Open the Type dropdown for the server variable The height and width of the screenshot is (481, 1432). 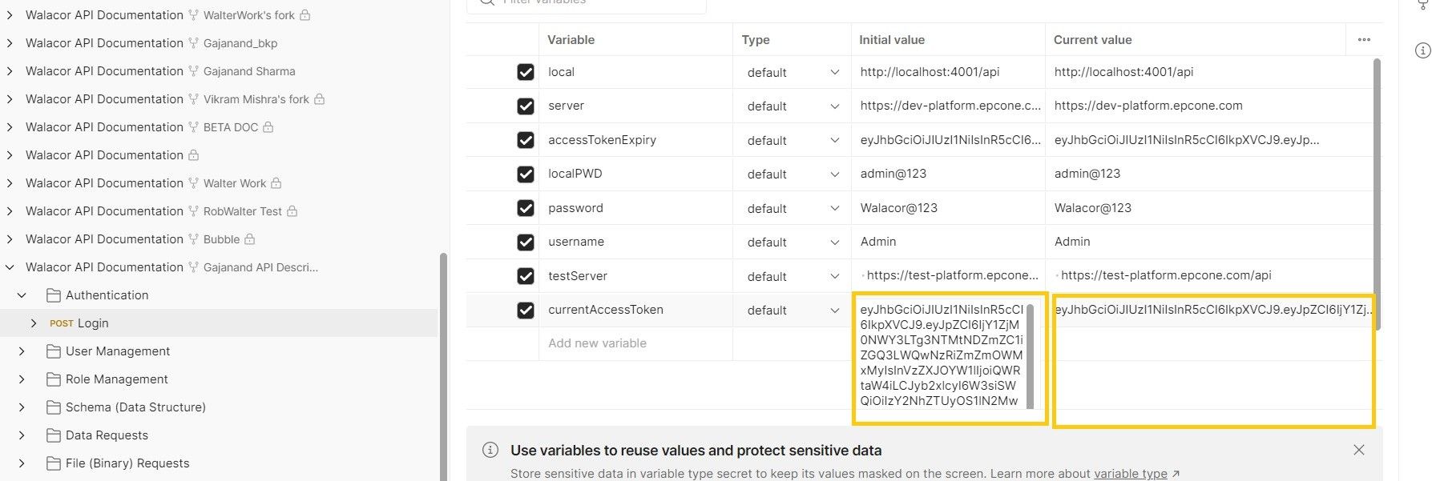(833, 105)
